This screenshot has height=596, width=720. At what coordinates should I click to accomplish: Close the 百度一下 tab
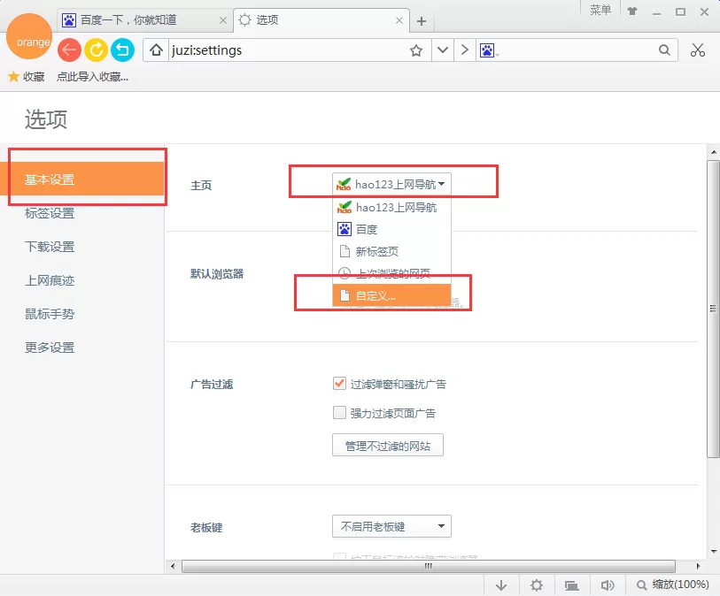pos(223,20)
